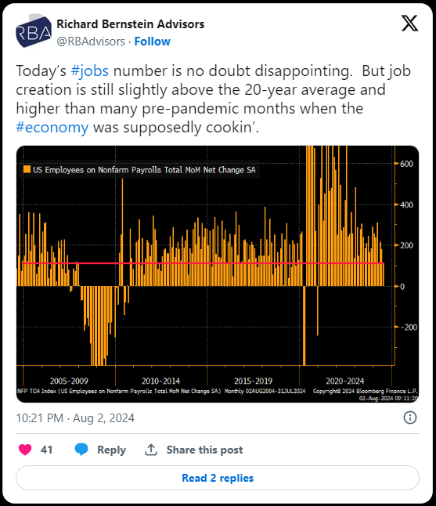This screenshot has height=506, width=436.
Task: Click Richard Bernstein Advisors display name
Action: coord(131,24)
